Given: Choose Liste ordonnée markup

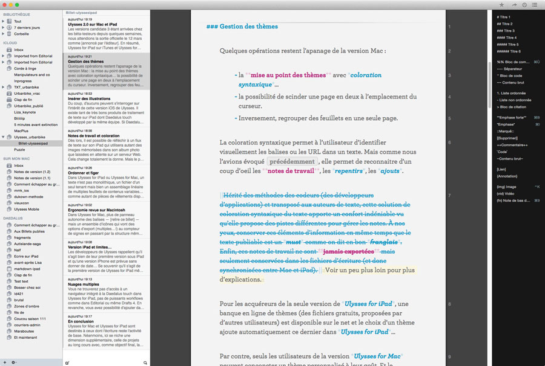Looking at the screenshot, I should click(x=511, y=93).
